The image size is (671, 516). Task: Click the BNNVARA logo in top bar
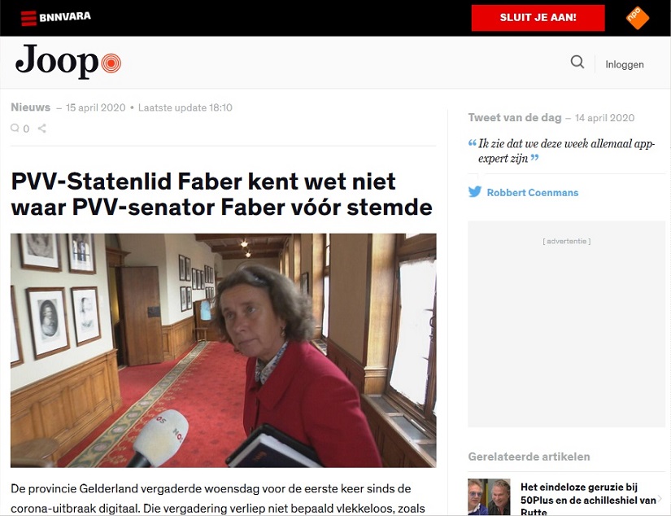55,18
